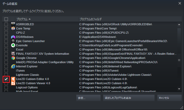Click the キャンセル button

tap(170, 98)
